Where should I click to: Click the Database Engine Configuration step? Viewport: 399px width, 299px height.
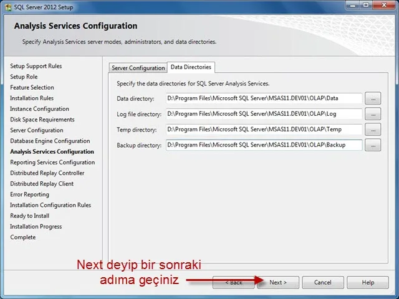tap(50, 141)
